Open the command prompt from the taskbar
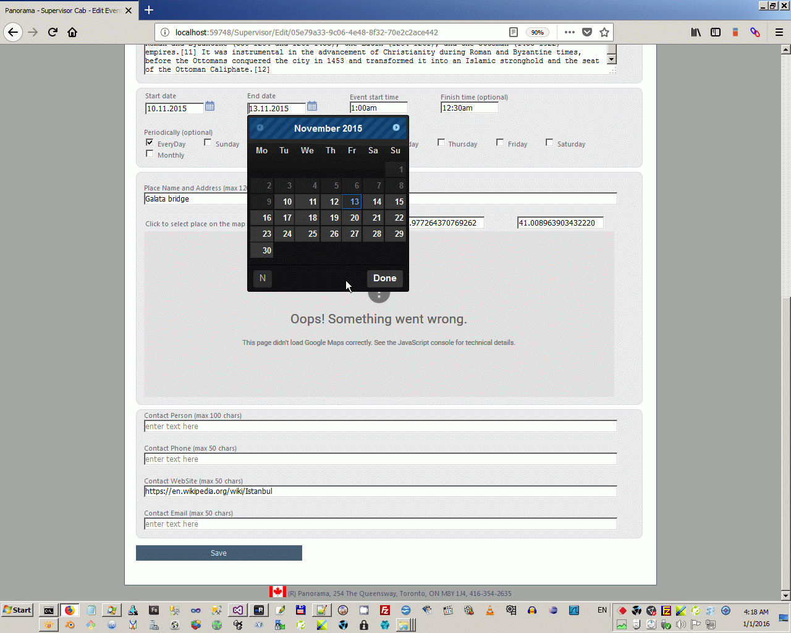Viewport: 791px width, 633px height. [48, 610]
